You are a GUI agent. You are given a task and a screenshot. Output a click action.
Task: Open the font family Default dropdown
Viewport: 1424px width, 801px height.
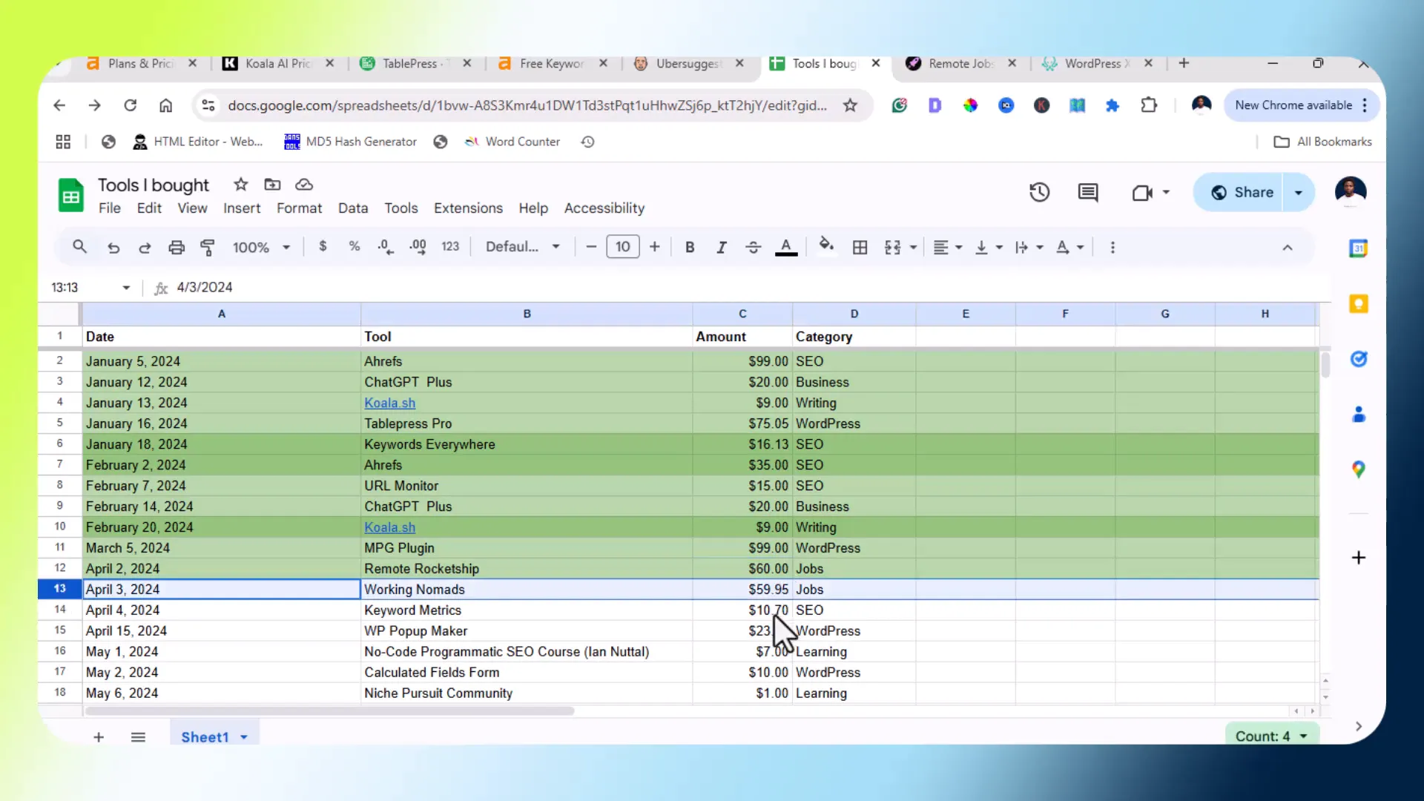click(x=522, y=247)
